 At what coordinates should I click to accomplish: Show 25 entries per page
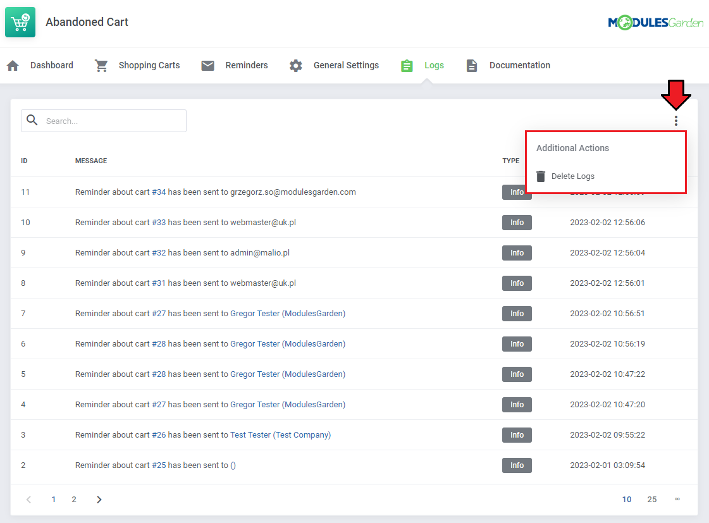pos(651,500)
